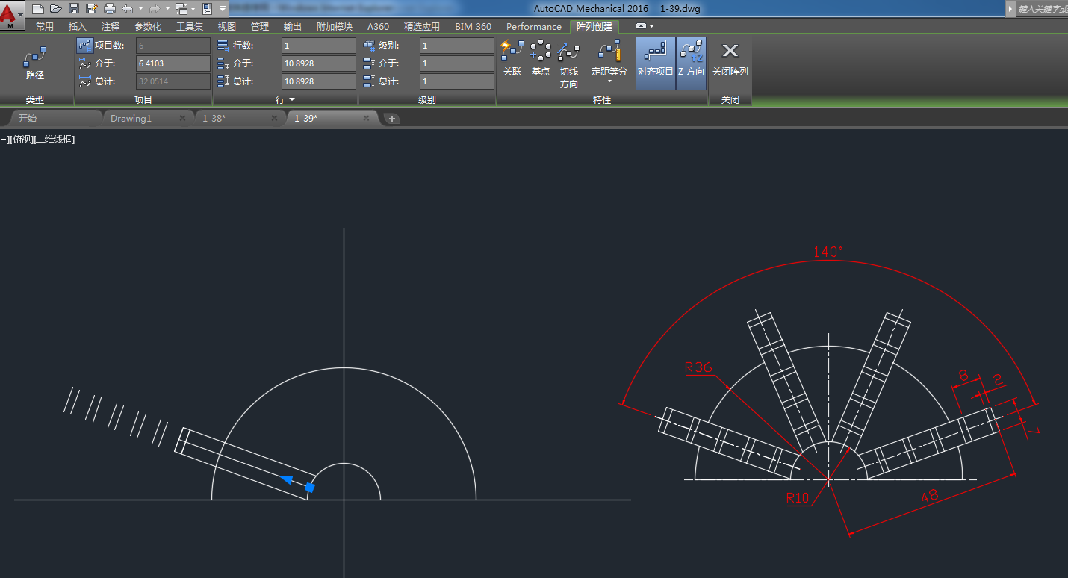Click the Save As icon
Screen dimensions: 1068x578
click(92, 8)
